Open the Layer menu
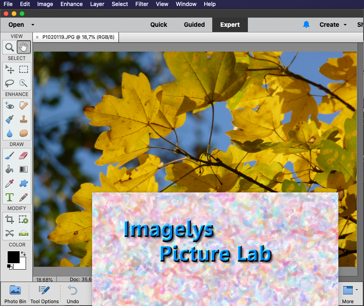364x306 pixels. click(97, 4)
